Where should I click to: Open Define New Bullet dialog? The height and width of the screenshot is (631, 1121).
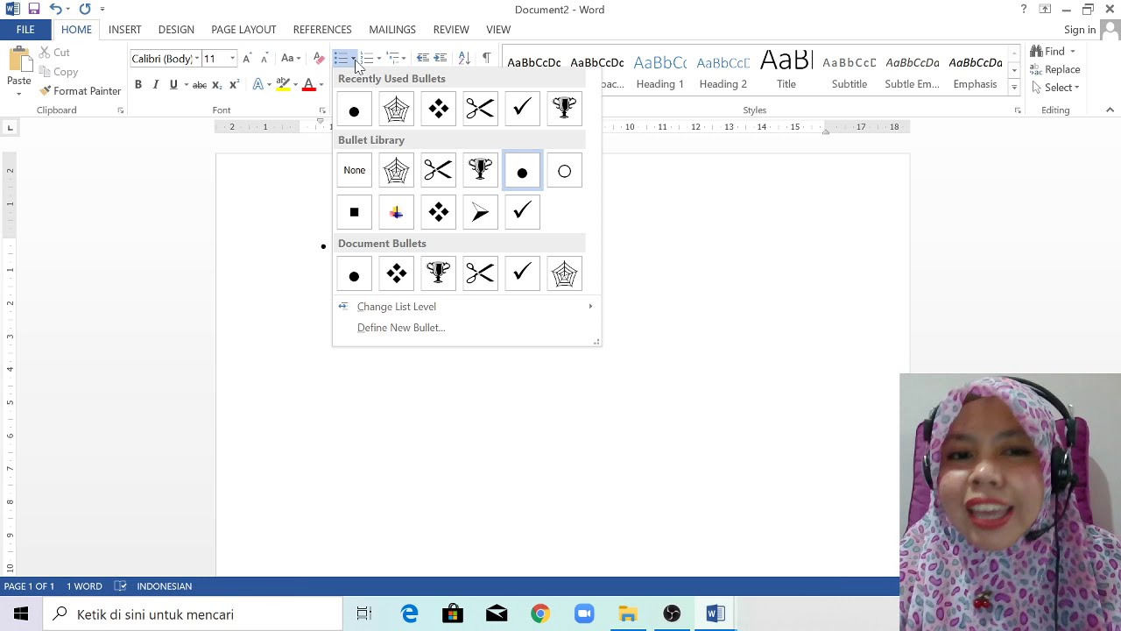(x=467, y=328)
